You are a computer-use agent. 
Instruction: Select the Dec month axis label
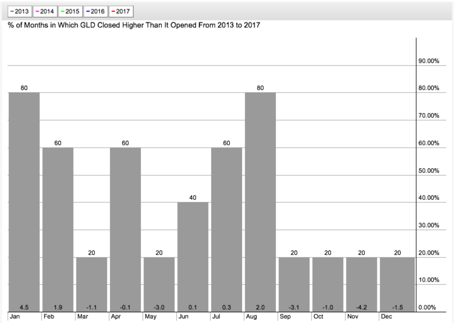[x=386, y=317]
